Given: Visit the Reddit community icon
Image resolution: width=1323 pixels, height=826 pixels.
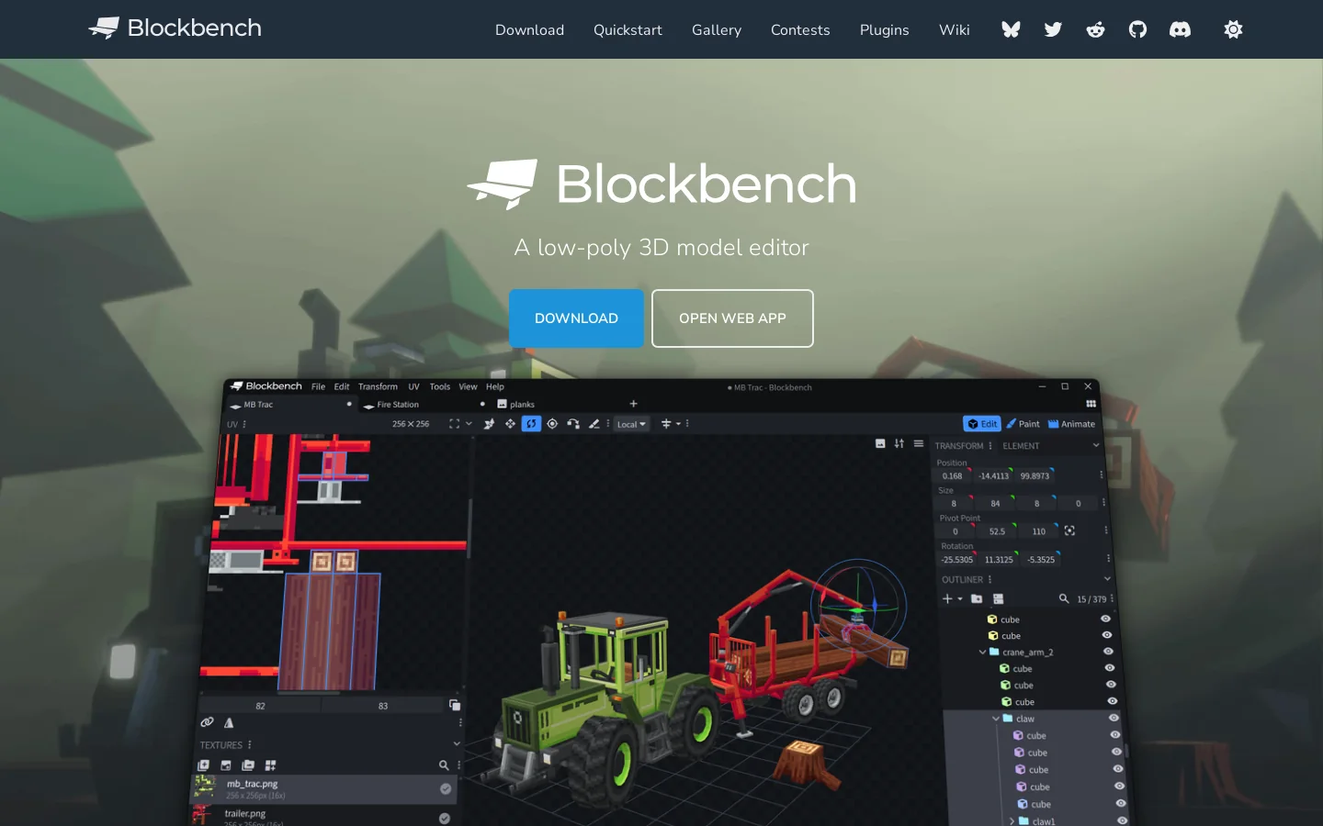Looking at the screenshot, I should coord(1095,29).
